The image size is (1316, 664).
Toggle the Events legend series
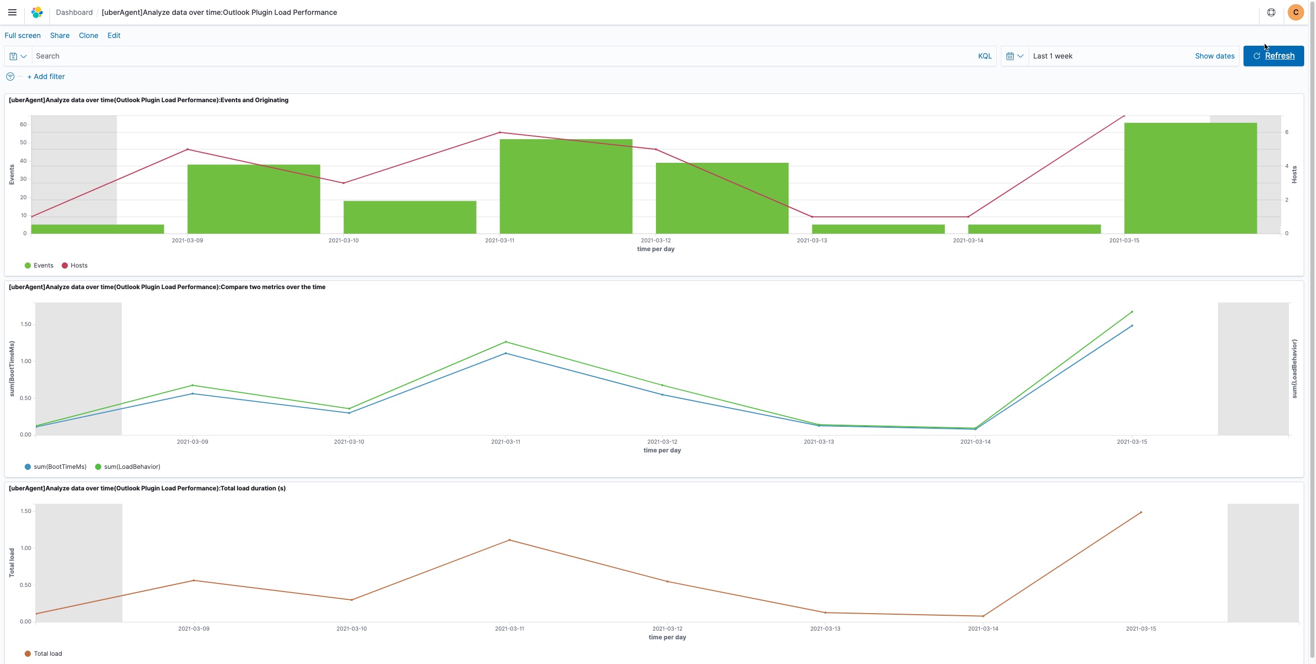click(x=43, y=265)
